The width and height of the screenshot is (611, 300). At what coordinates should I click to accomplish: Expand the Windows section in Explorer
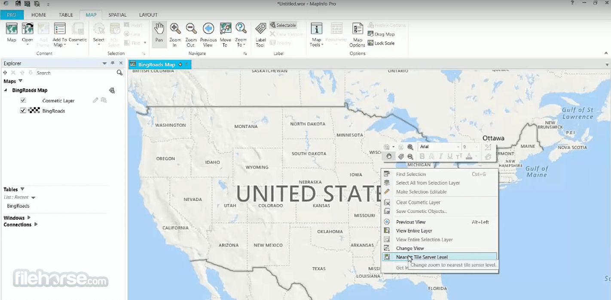coord(29,217)
